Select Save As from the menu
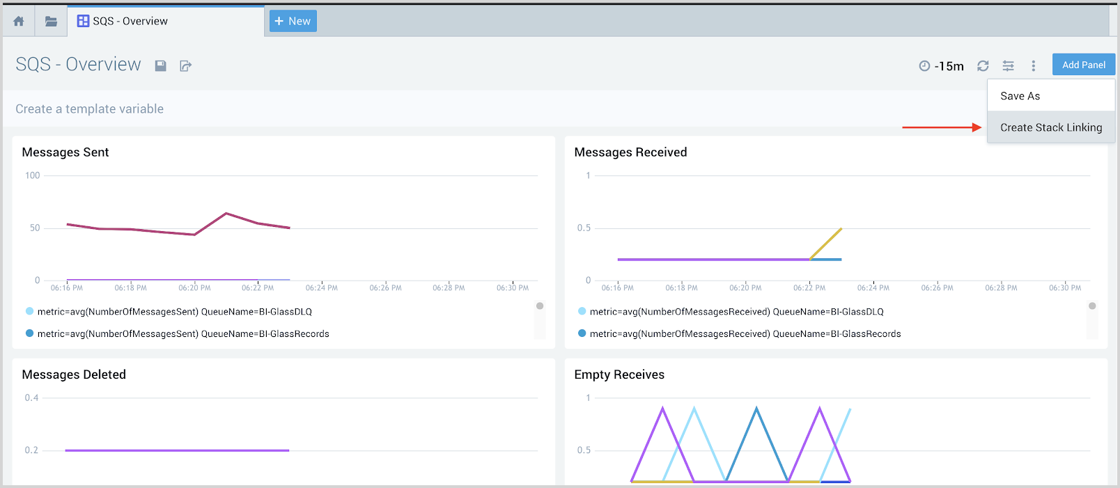1120x488 pixels. tap(1020, 96)
